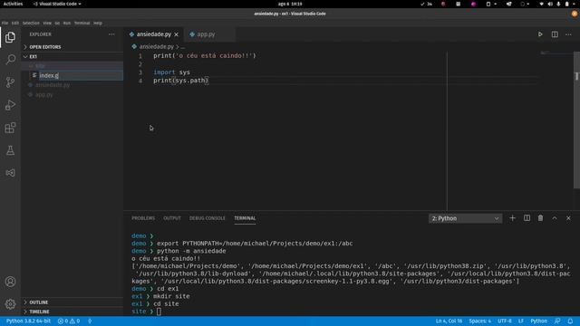Open the Run menu
The width and height of the screenshot is (580, 326).
coord(66,23)
